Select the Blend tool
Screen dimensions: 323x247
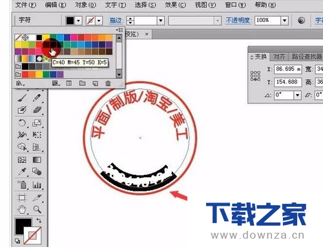tap(37, 172)
